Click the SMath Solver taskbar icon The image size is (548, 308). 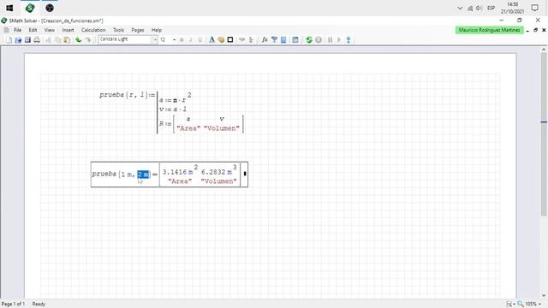coord(30,8)
